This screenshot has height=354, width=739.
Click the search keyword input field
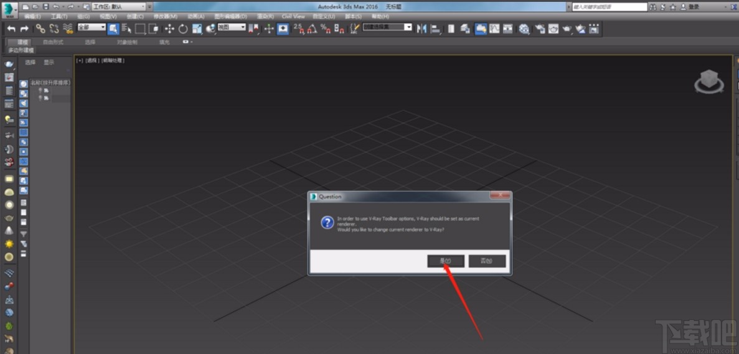pyautogui.click(x=610, y=7)
